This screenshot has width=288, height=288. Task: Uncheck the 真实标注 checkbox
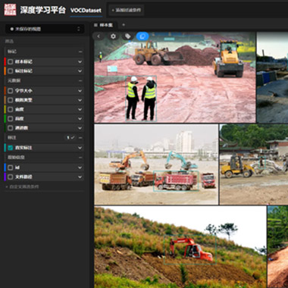coord(10,148)
